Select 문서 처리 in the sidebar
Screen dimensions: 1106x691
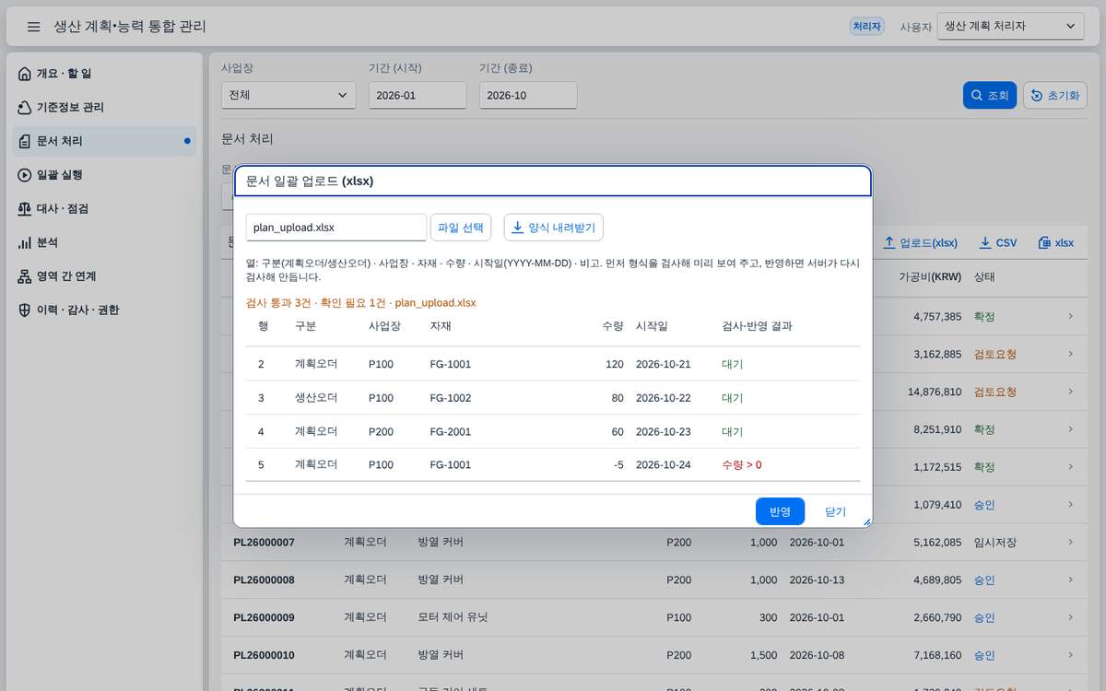pyautogui.click(x=106, y=141)
